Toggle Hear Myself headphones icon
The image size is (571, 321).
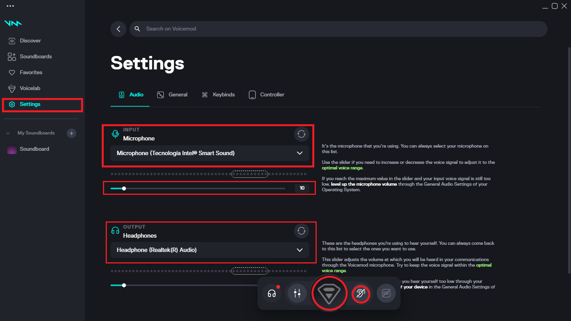(x=272, y=293)
